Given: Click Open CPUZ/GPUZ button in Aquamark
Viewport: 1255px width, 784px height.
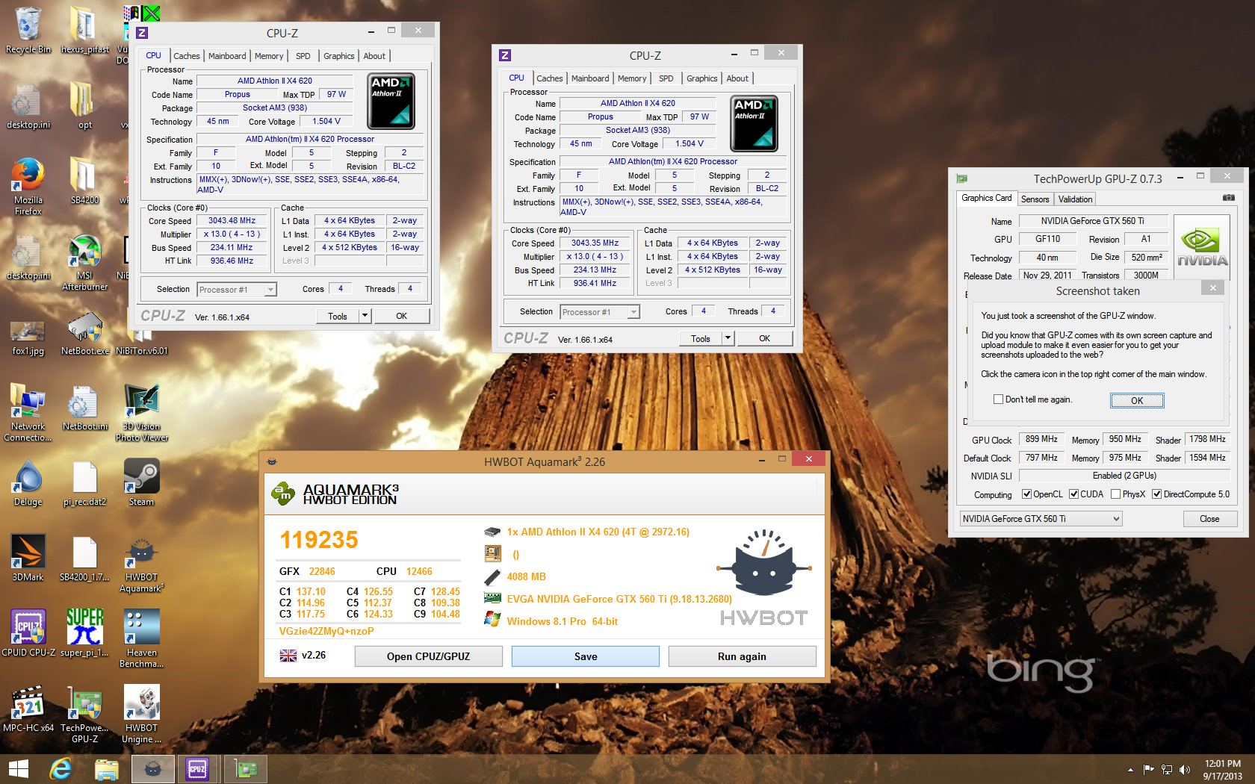Looking at the screenshot, I should 428,656.
